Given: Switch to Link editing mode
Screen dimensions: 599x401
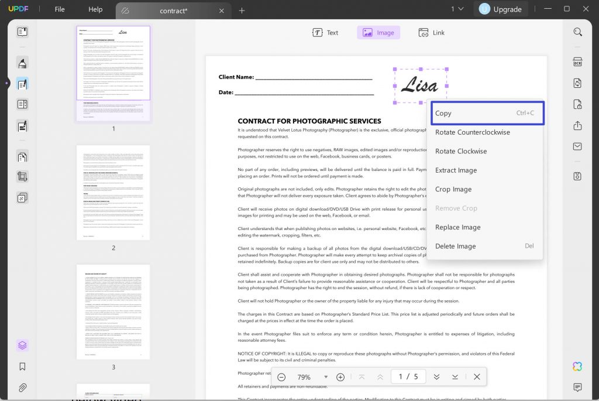Looking at the screenshot, I should coord(431,33).
